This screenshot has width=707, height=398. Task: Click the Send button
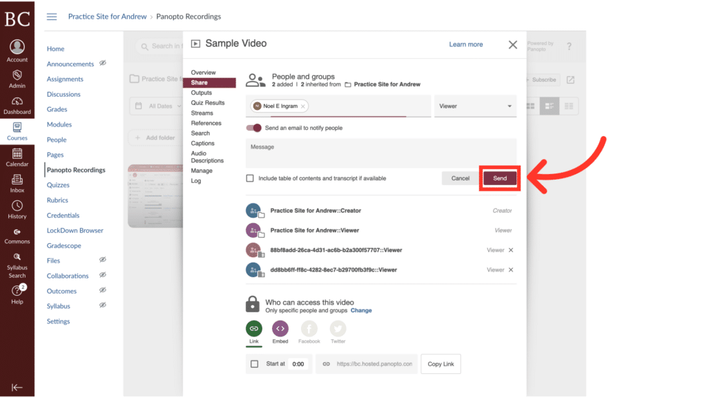(x=500, y=178)
